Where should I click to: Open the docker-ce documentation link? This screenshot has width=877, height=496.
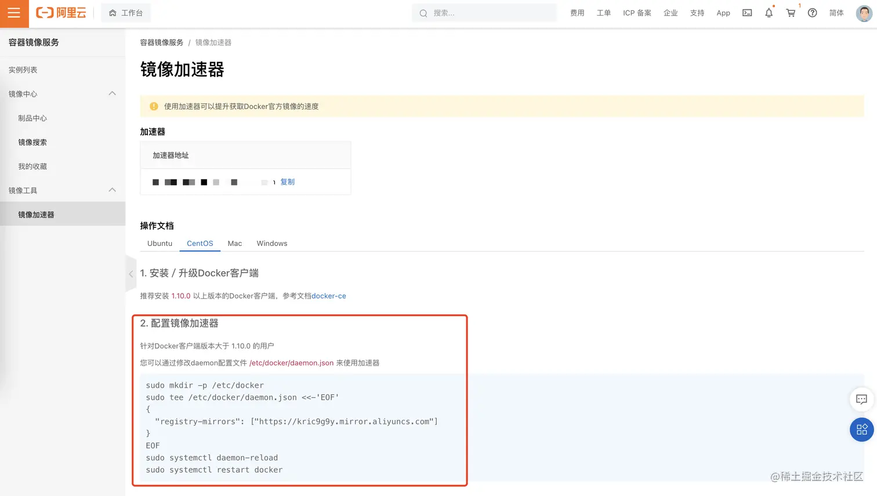point(328,296)
